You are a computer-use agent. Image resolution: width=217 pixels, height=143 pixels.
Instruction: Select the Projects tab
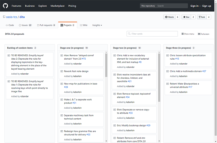pos(67,25)
